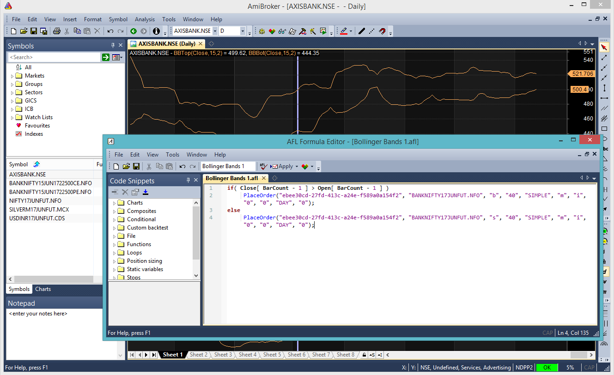
Task: Select NIFTY17JUNFUT.NFO in symbol list
Action: tap(35, 201)
